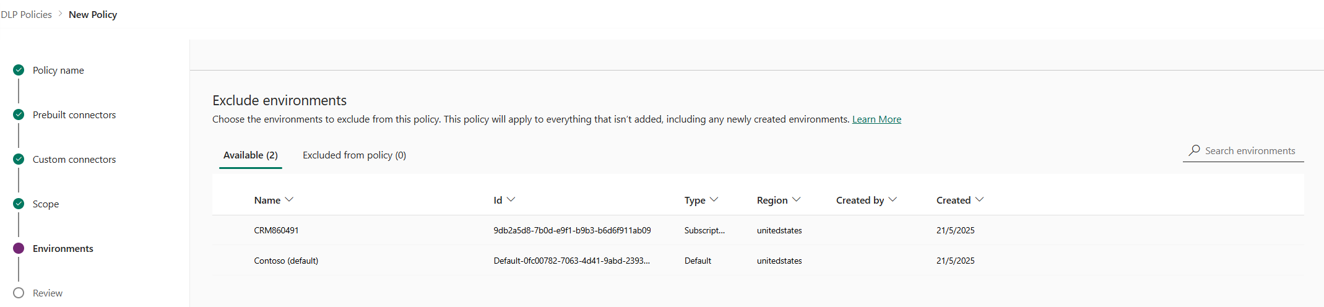Screen dimensions: 1324x307
Task: Click the Scope step checkmark icon
Action: pos(19,204)
